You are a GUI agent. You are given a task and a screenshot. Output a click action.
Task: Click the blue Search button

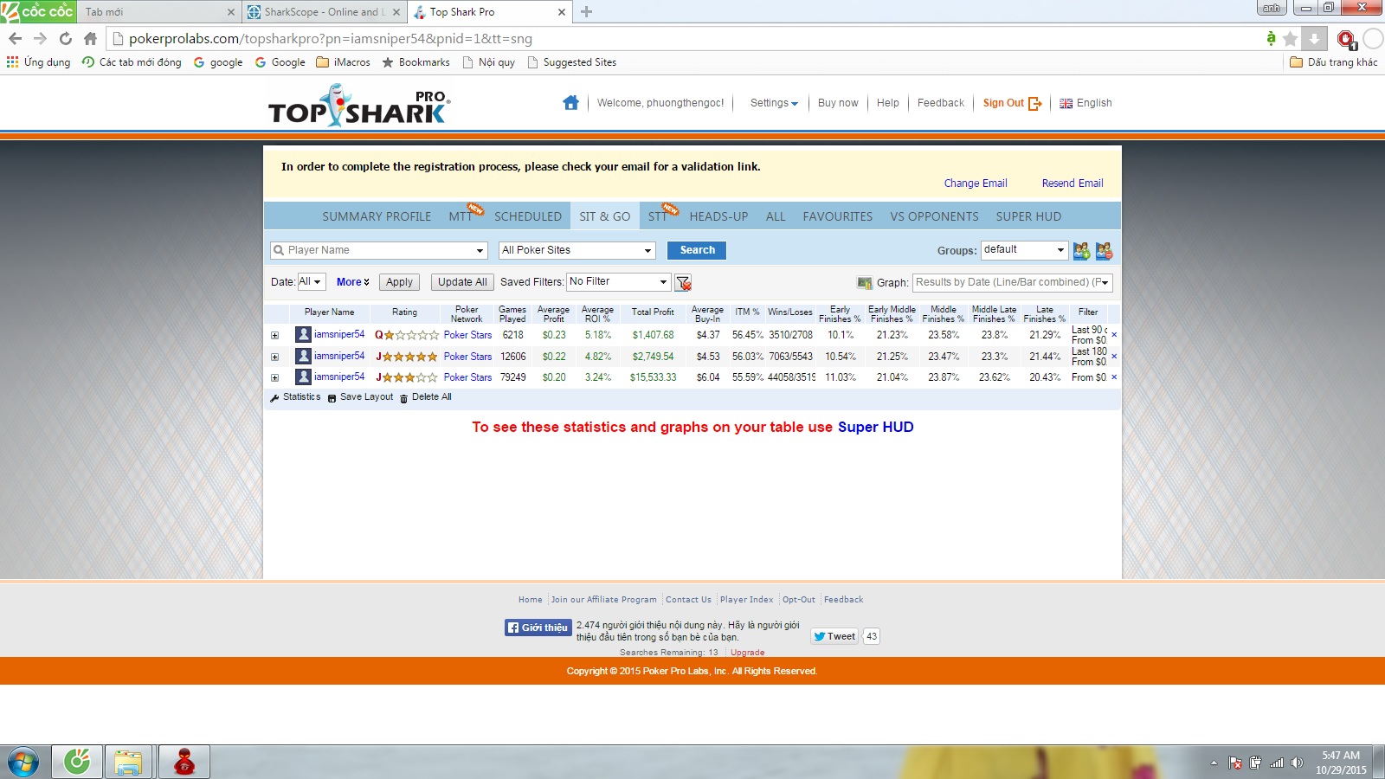coord(697,250)
